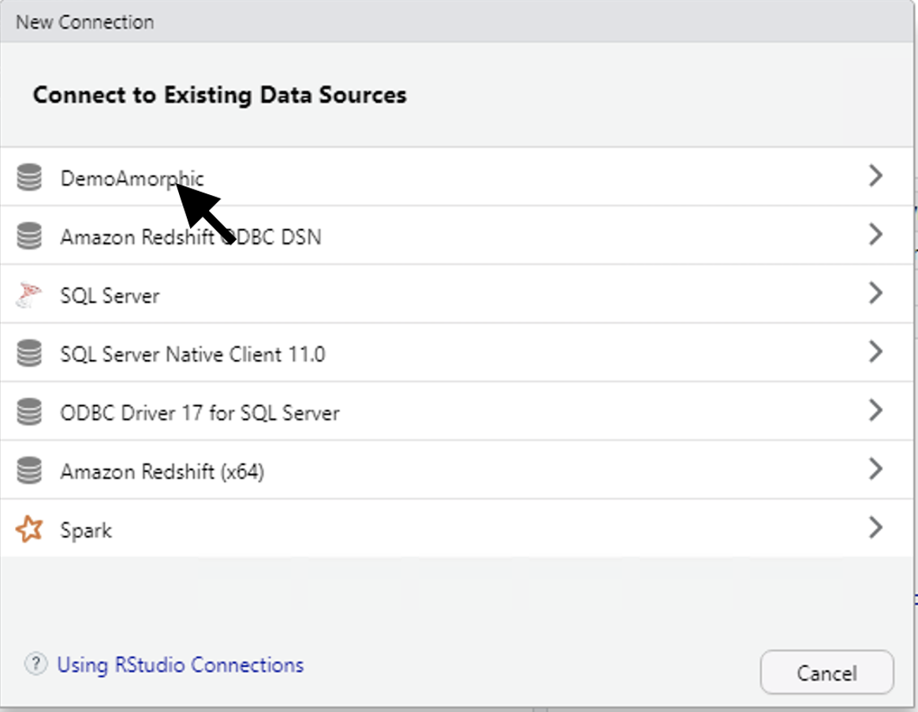Select the Spark connection label
Viewport: 918px width, 712px height.
(x=86, y=530)
